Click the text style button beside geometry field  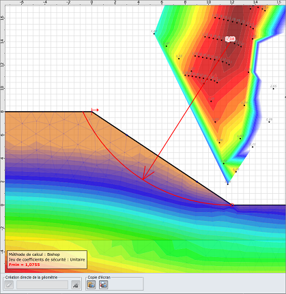click(x=76, y=284)
